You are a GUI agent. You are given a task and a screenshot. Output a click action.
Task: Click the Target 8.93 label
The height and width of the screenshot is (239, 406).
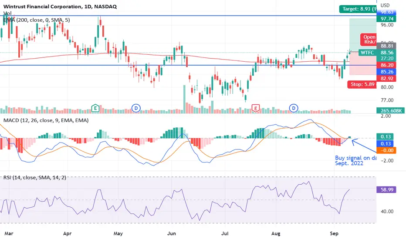tap(358, 9)
